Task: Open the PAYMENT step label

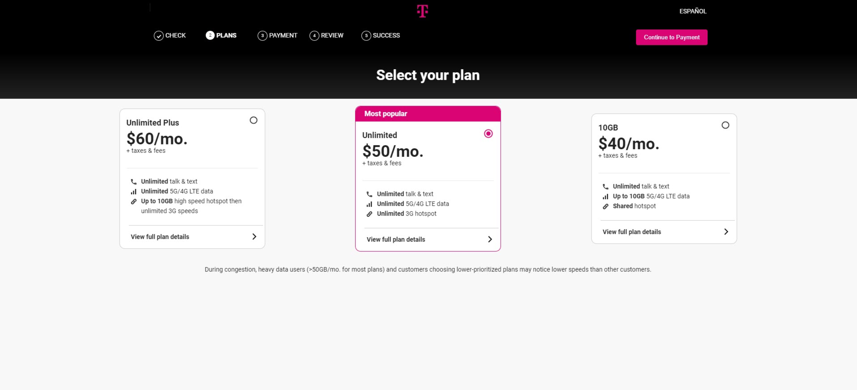Action: point(283,35)
